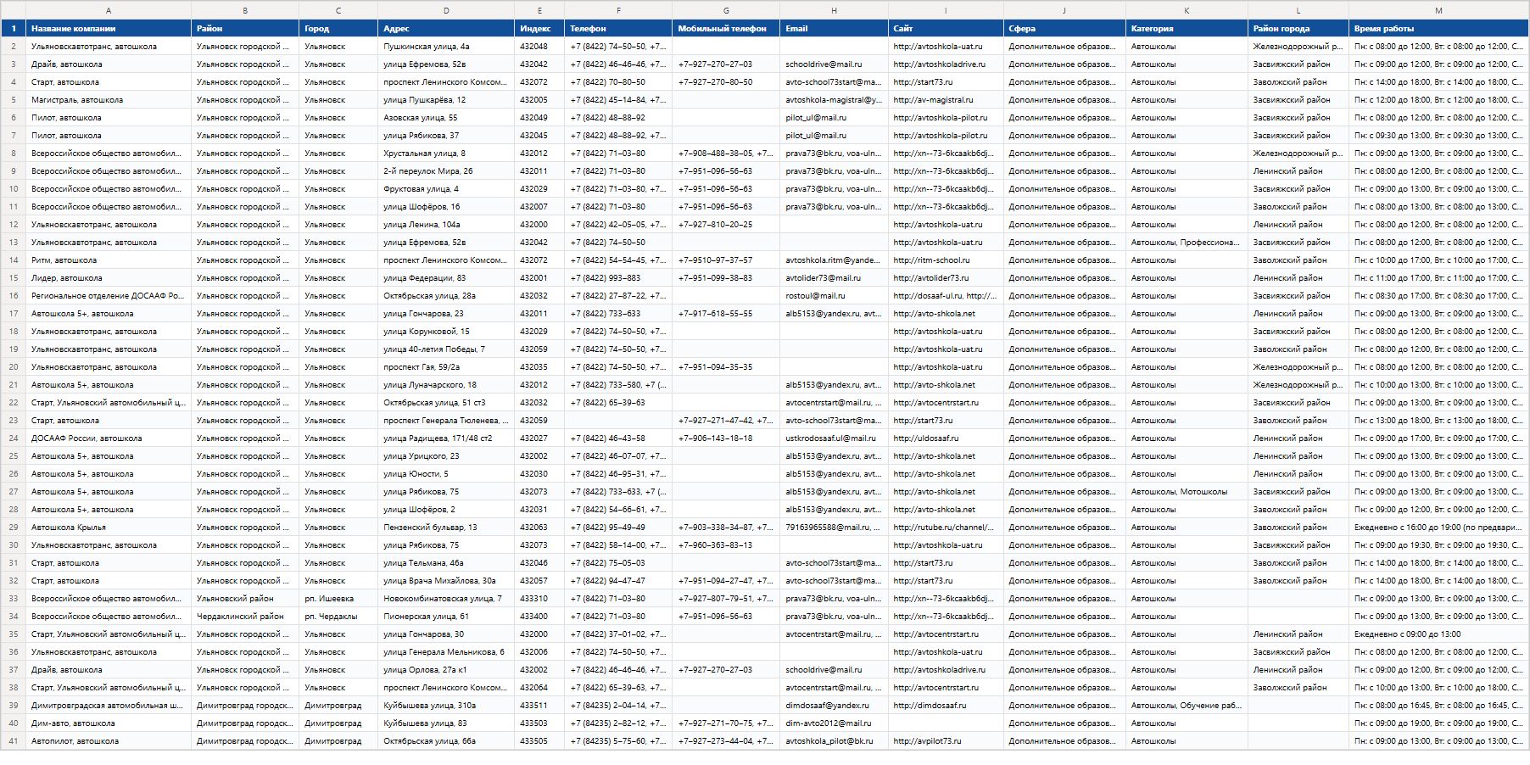This screenshot has width=1530, height=765.
Task: Click address 'Пензенский бульвар, 13'
Action: (x=446, y=528)
